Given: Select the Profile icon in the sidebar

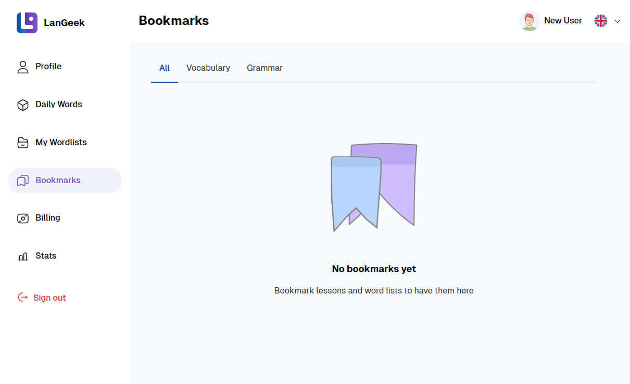Looking at the screenshot, I should point(22,66).
